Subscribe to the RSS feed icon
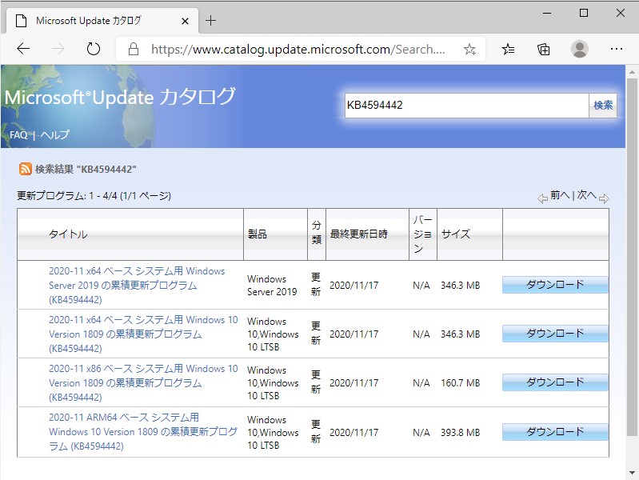Viewport: 639px width, 480px height. [x=26, y=169]
